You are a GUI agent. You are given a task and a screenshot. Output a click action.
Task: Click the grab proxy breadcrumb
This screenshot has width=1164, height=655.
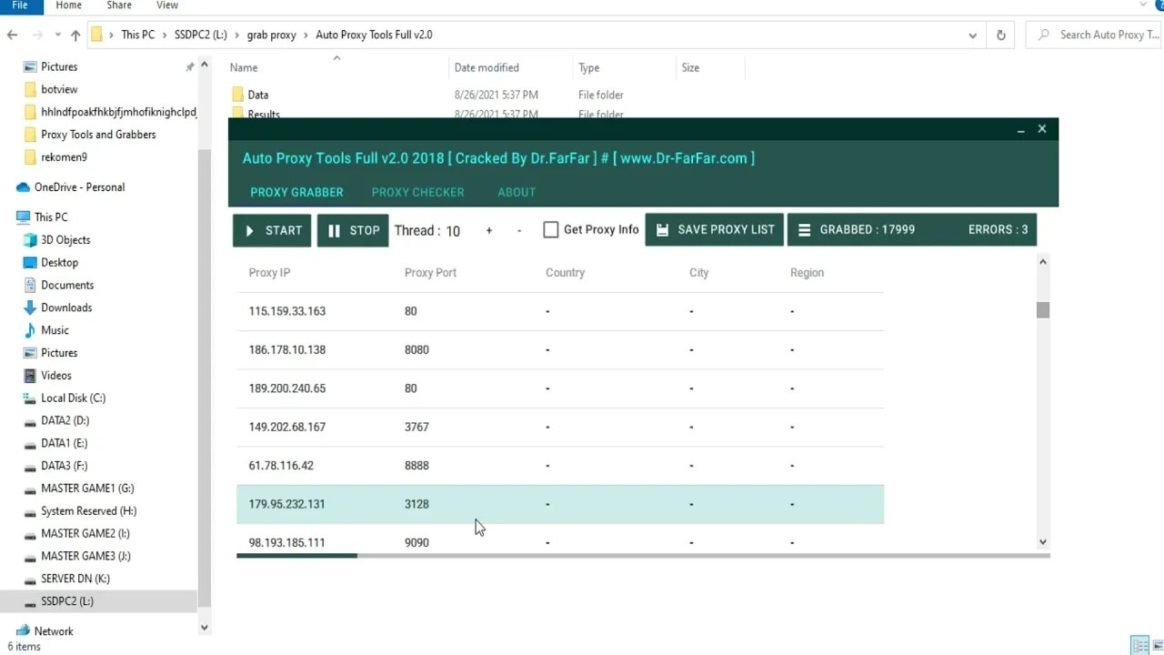[271, 35]
